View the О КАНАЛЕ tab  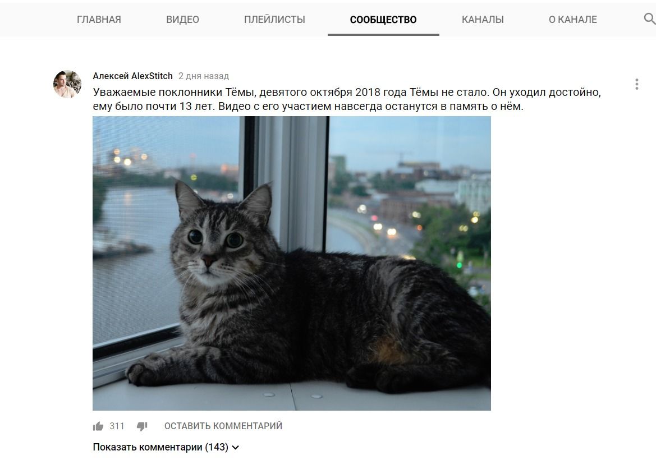573,19
